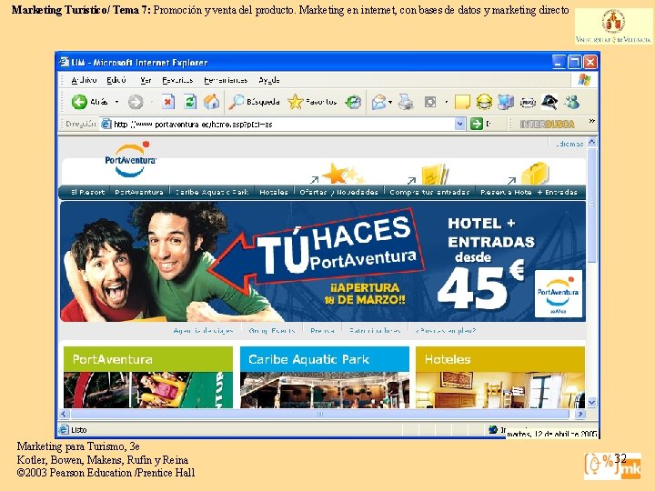Click the horizontal scrollbar left arrow
Viewport: 655px width, 491px height.
coord(64,415)
